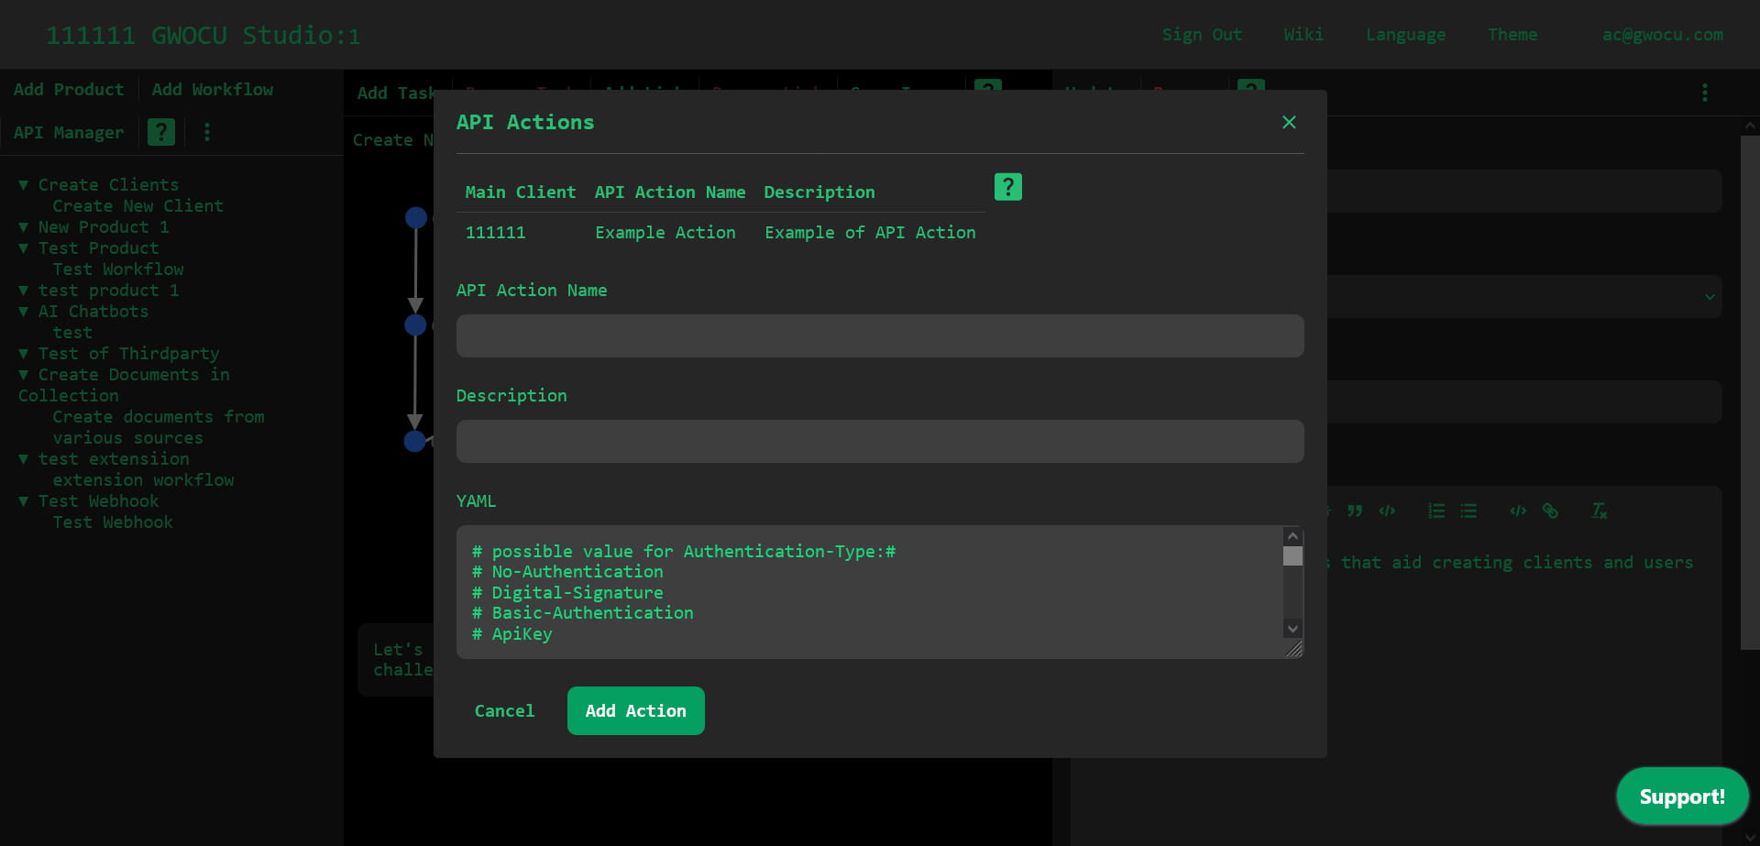The width and height of the screenshot is (1760, 846).
Task: Focus the Description input field
Action: click(x=880, y=441)
